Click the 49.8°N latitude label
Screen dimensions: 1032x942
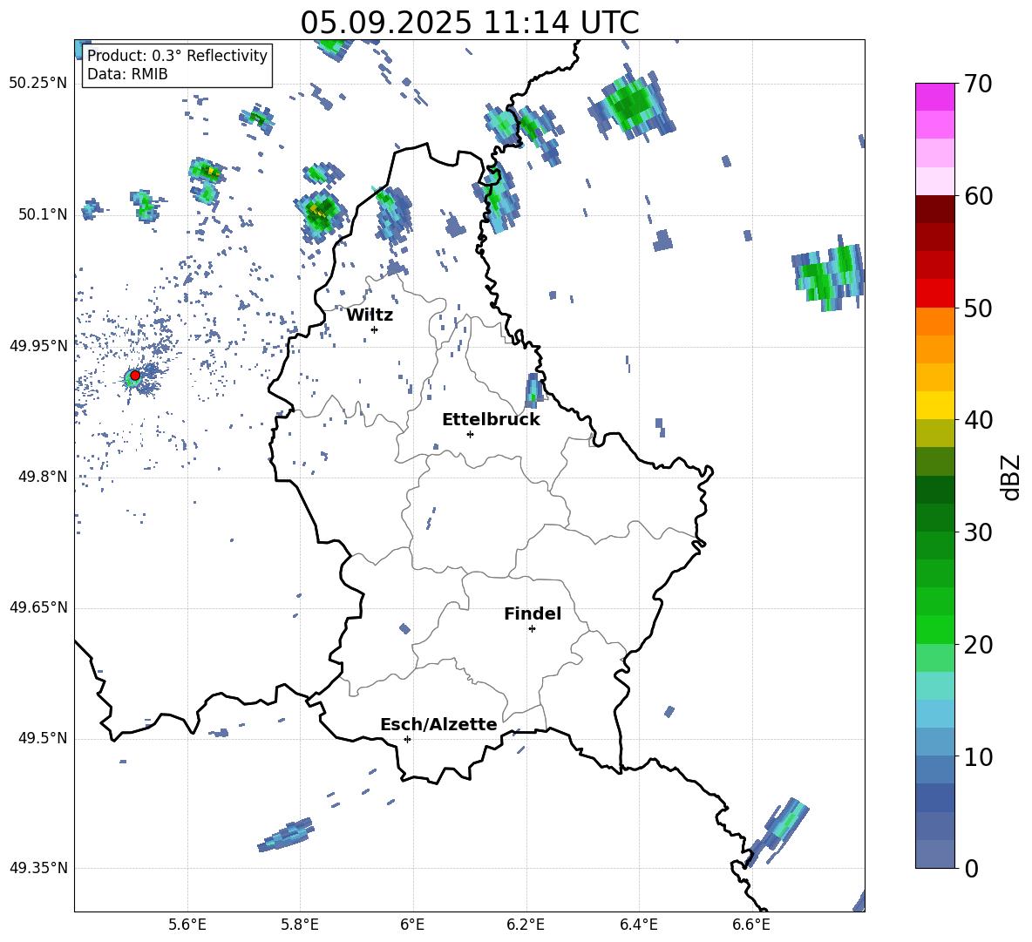point(43,477)
